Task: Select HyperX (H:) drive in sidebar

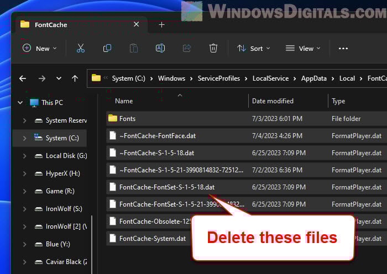Action: 62,173
